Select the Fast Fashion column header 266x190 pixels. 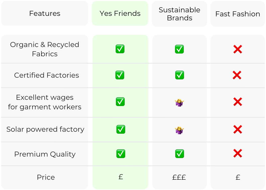point(238,14)
